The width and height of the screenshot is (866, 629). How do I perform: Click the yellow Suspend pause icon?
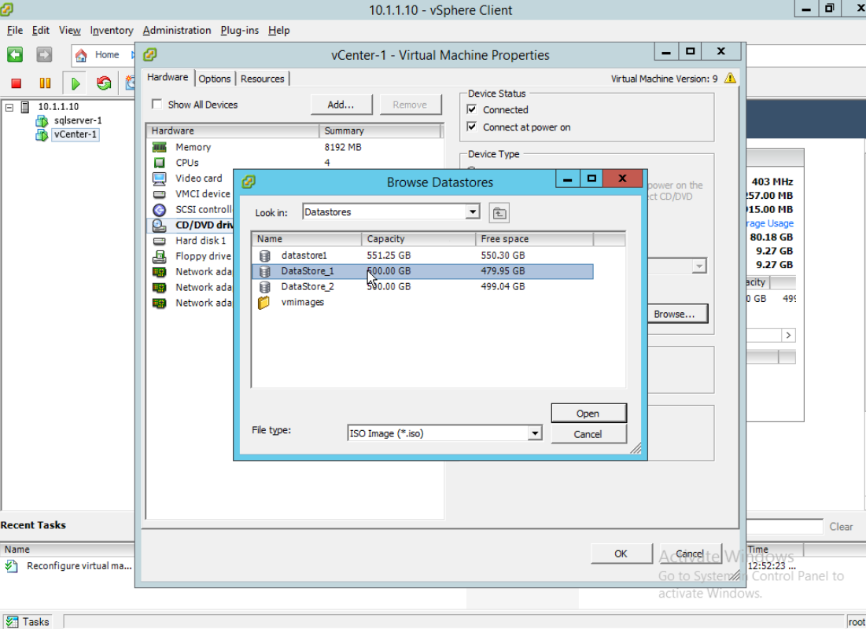(46, 83)
